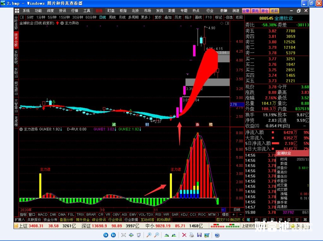Click 模板 button
This screenshot has width=323, height=241.
pos(225,215)
